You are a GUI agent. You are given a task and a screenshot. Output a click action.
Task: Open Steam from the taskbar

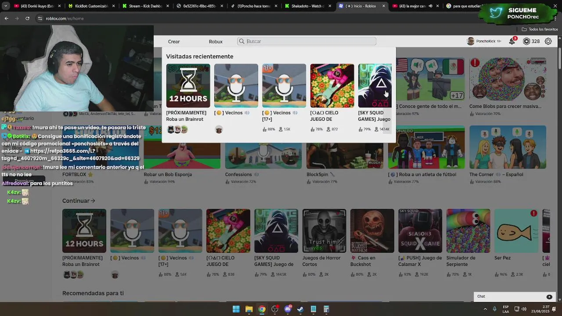coord(300,309)
